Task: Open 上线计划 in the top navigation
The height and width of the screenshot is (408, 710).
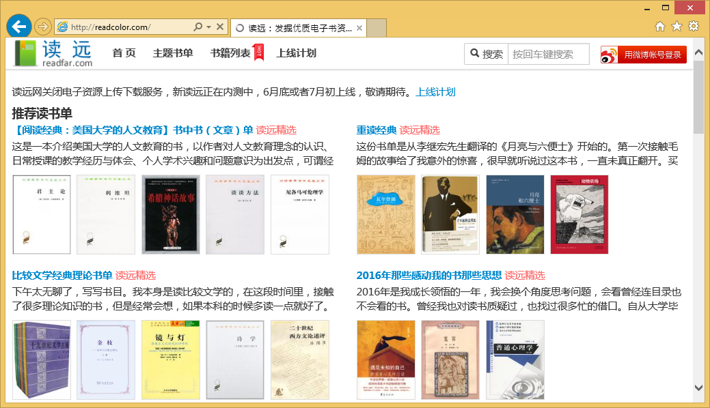Action: click(x=296, y=53)
